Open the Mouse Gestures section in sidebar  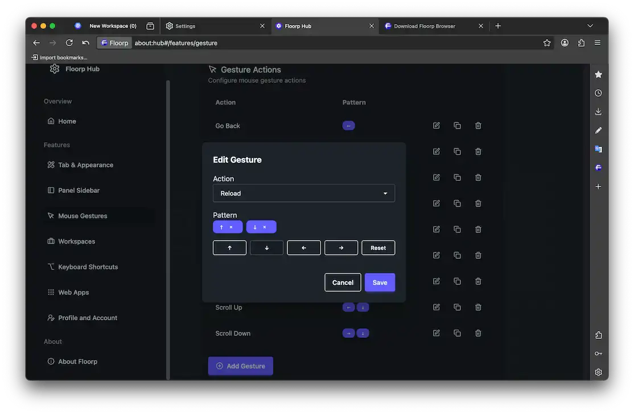(83, 216)
